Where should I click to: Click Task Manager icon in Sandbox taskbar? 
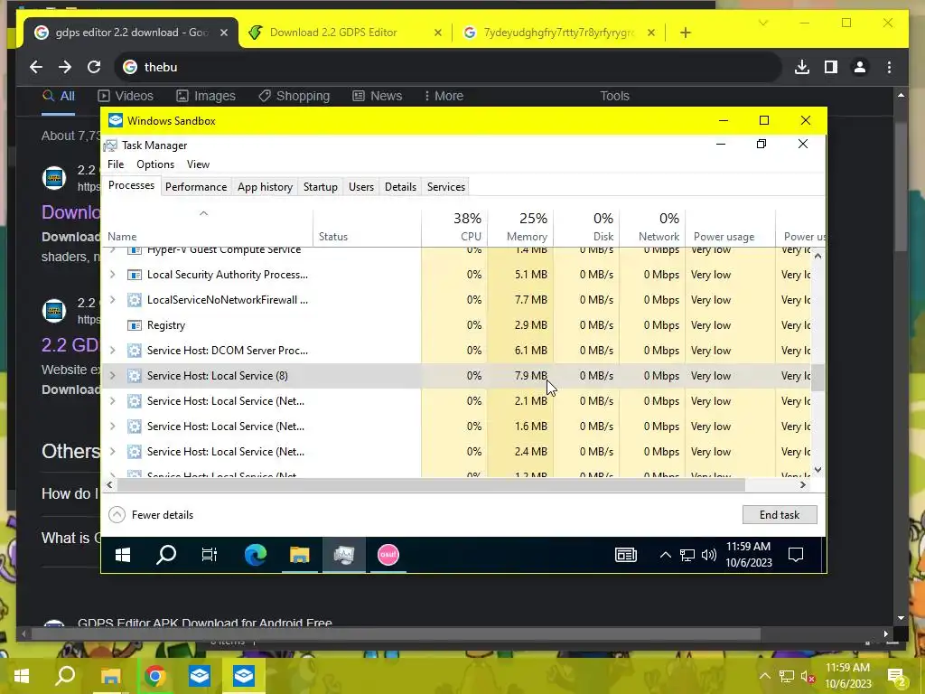[x=344, y=555]
